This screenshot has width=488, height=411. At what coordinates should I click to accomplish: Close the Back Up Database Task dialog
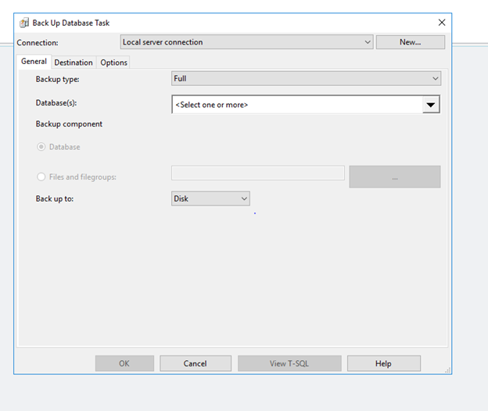[x=442, y=23]
